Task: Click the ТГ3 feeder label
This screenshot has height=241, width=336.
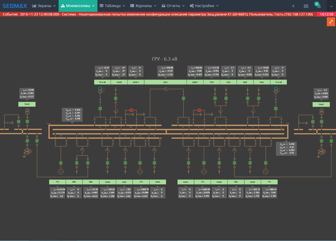Action: point(141,182)
